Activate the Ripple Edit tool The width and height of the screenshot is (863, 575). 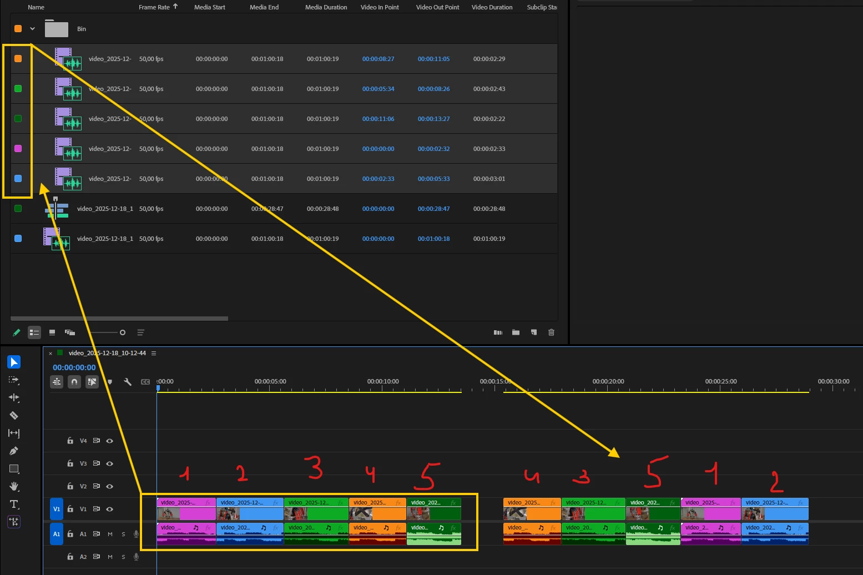click(x=14, y=397)
